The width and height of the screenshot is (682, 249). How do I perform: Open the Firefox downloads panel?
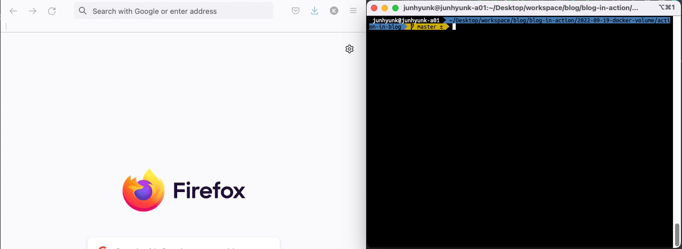pyautogui.click(x=315, y=11)
